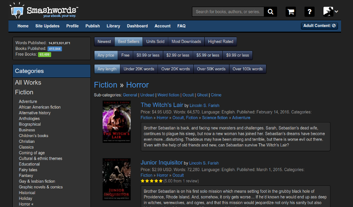
Task: Toggle the Adult Content filter
Action: tap(319, 26)
